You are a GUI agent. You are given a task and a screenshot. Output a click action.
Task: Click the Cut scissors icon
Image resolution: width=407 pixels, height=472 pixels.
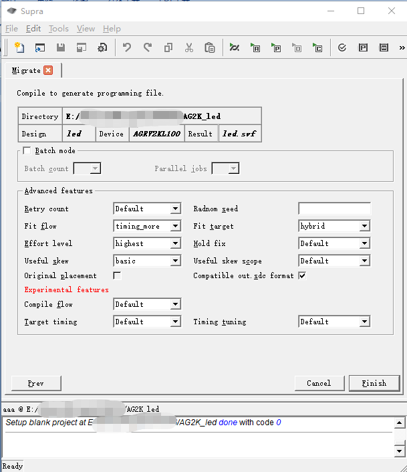coord(189,47)
